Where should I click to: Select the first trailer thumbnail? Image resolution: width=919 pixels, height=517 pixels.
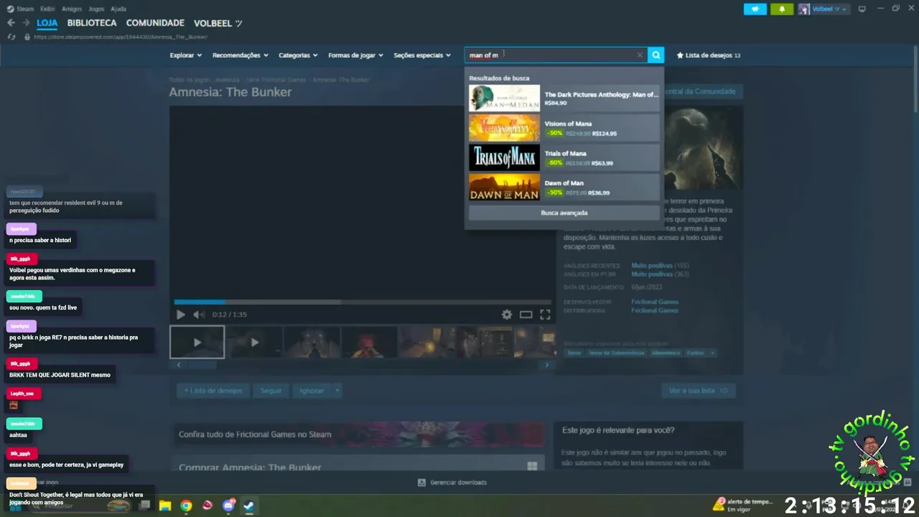[197, 342]
